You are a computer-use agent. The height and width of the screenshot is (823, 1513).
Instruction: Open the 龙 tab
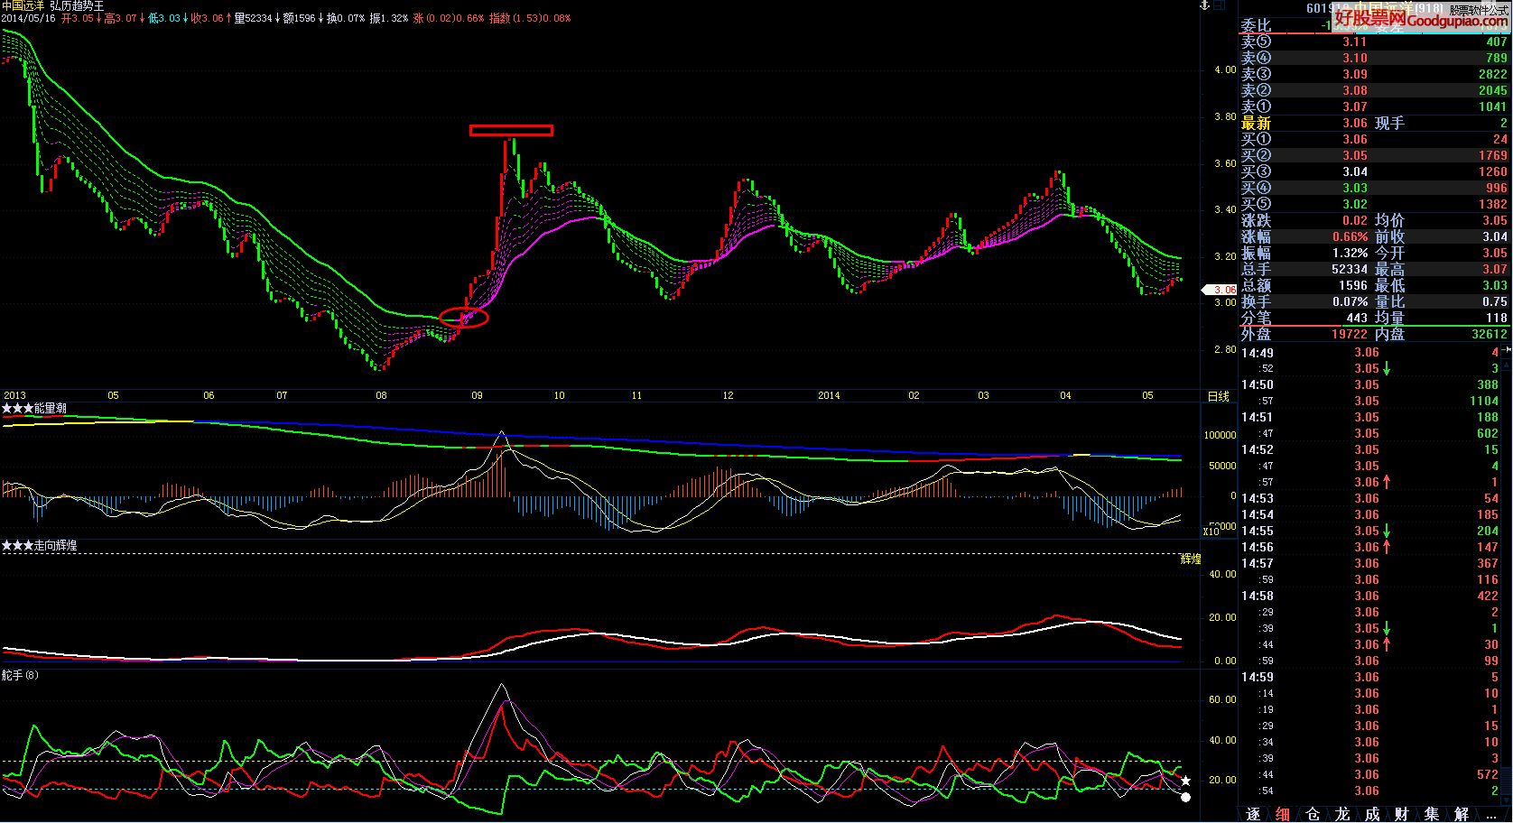(x=1342, y=814)
